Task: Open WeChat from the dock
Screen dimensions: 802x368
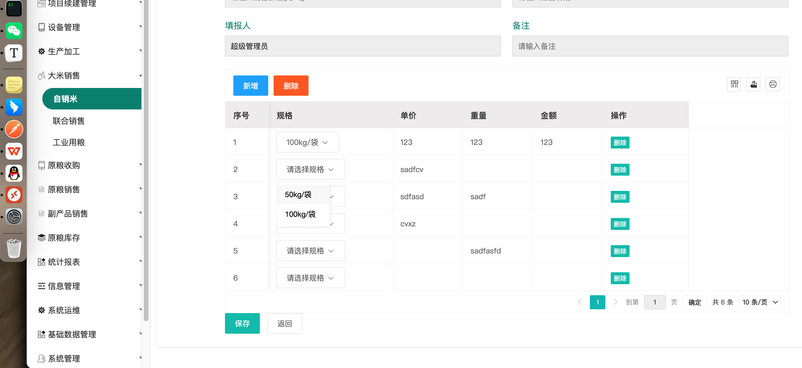Action: (14, 31)
